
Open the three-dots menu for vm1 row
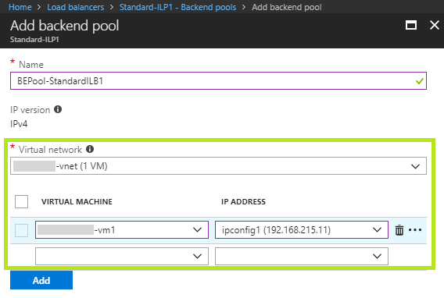coord(415,230)
